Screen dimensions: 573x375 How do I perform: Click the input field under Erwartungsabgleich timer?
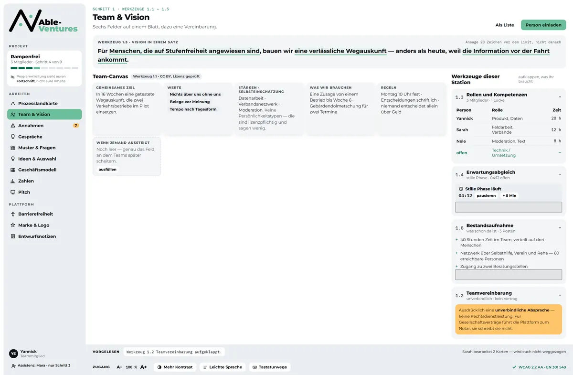(x=509, y=207)
